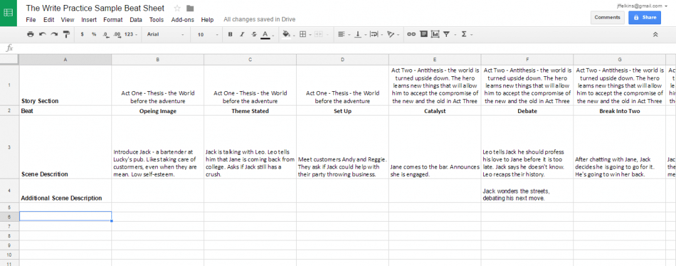Viewport: 676px width, 266px height.
Task: Open the Format menu
Action: [113, 20]
